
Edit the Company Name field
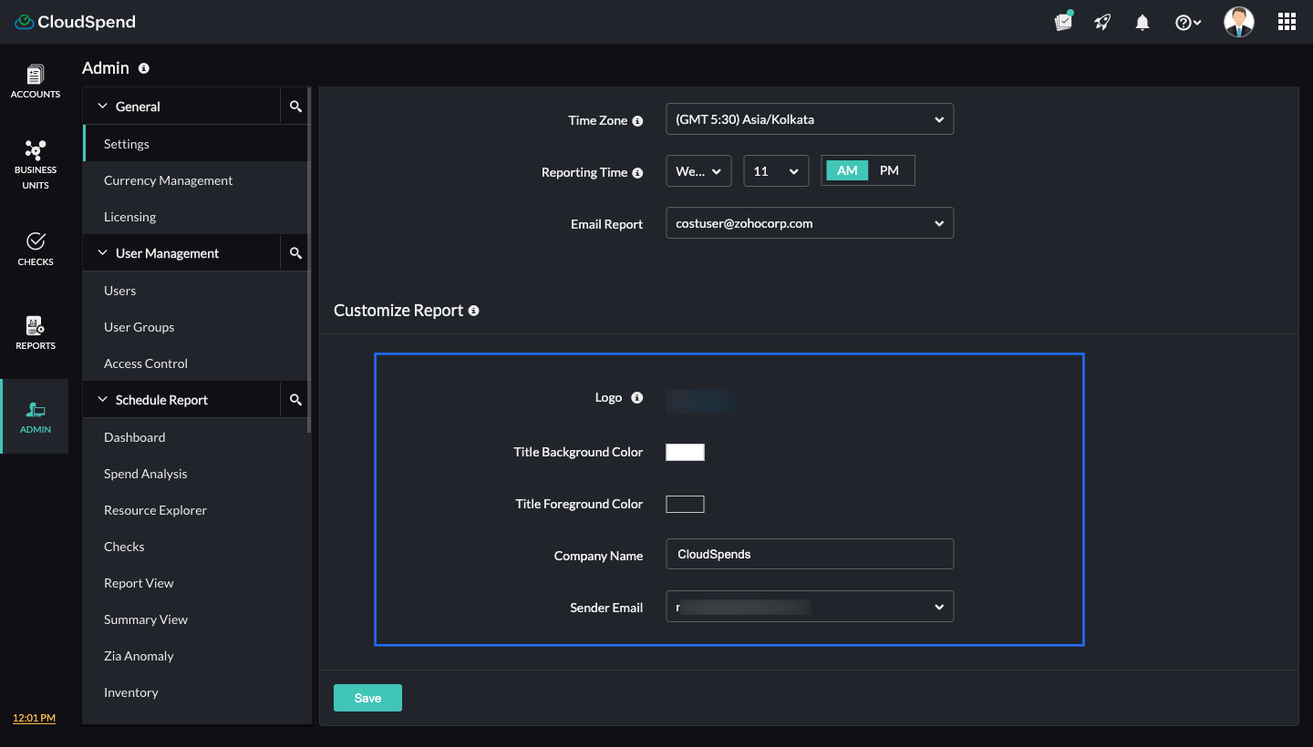[x=809, y=554]
